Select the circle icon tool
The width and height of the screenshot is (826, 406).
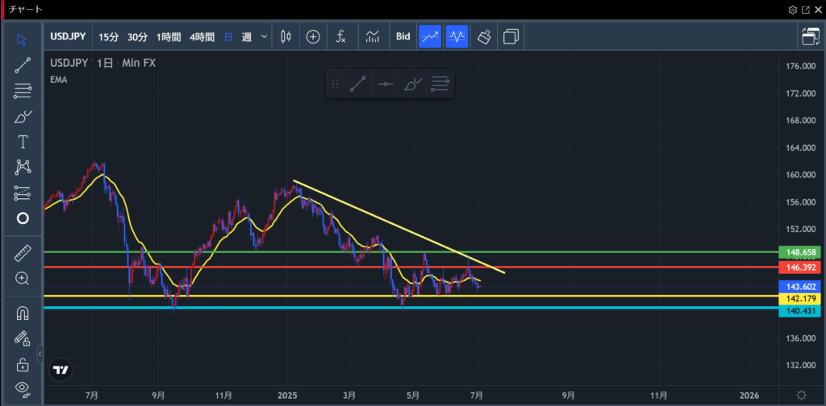tap(22, 218)
